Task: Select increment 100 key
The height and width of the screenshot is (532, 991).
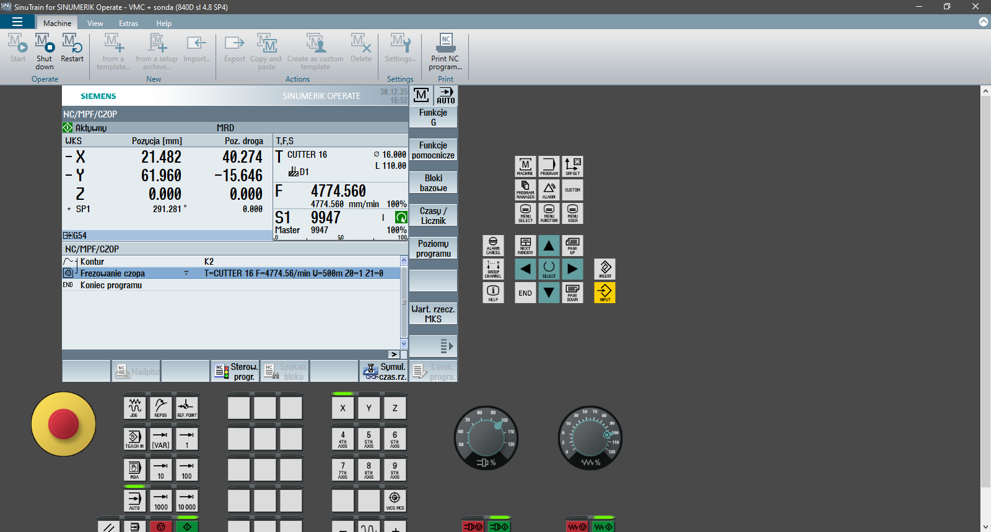Action: tap(186, 470)
